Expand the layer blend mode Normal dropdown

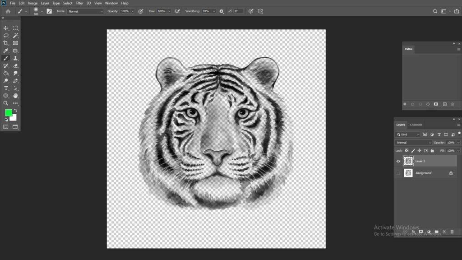(x=413, y=143)
